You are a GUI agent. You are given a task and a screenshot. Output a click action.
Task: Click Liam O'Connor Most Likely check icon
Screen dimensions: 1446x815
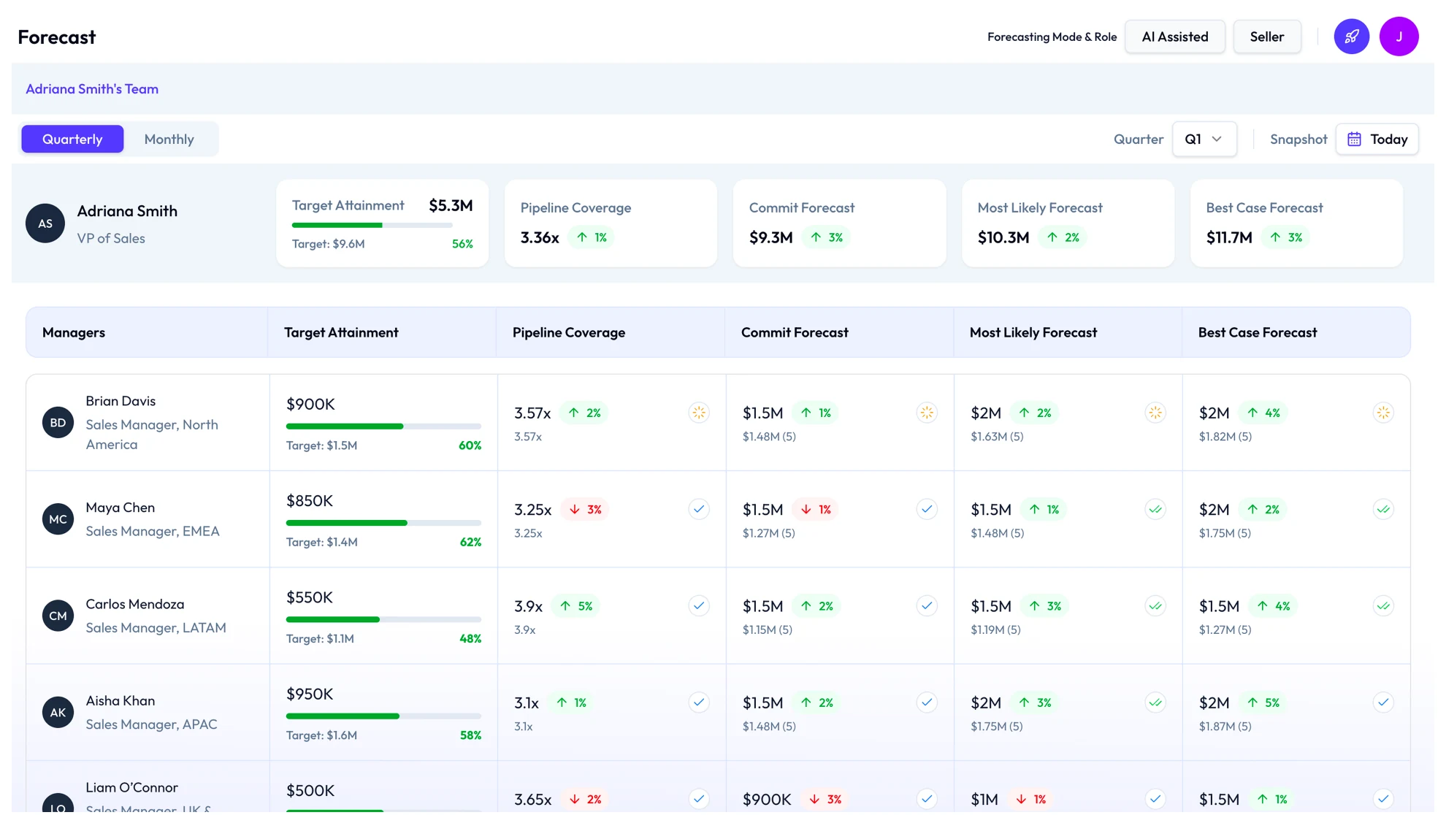1155,799
